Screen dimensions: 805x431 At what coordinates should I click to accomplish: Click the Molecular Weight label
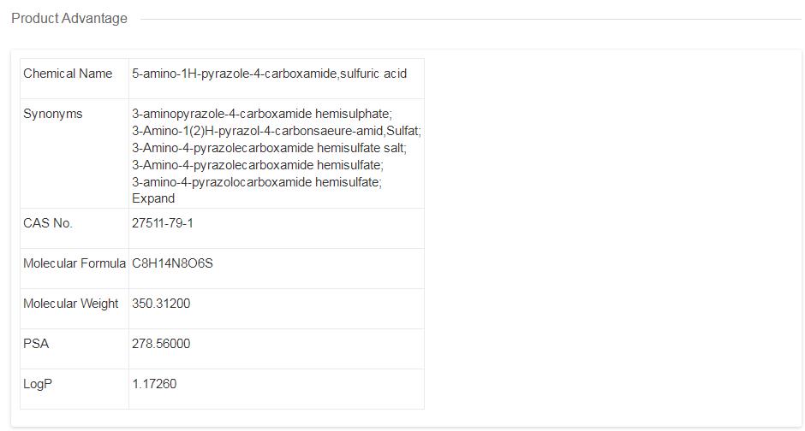click(71, 304)
